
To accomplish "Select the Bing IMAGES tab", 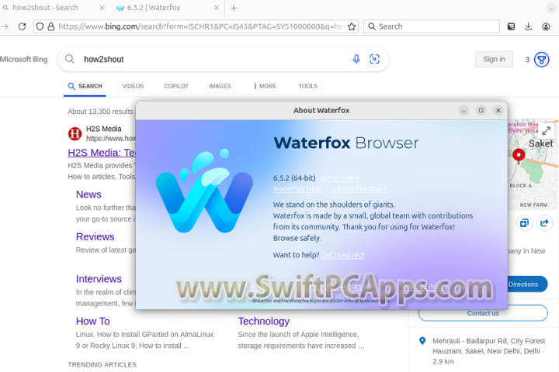I will [x=220, y=86].
